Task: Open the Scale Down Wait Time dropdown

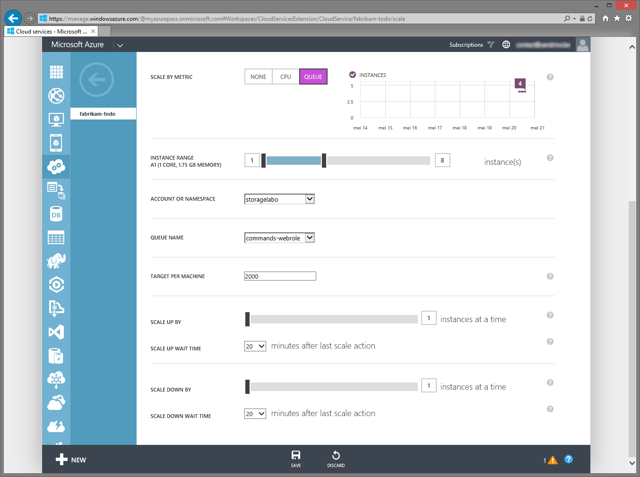Action: [x=255, y=413]
